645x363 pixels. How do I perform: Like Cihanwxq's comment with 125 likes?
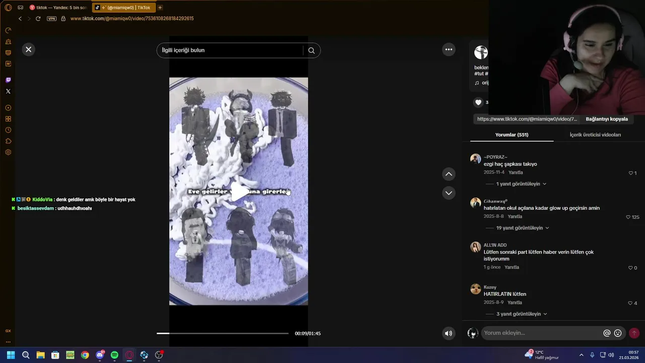click(x=628, y=217)
